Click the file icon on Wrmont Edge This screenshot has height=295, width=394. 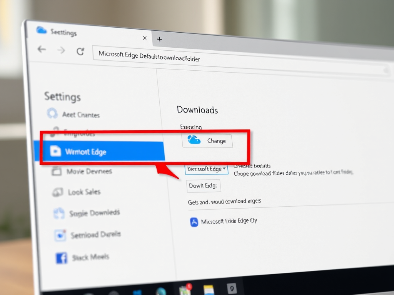coord(55,151)
